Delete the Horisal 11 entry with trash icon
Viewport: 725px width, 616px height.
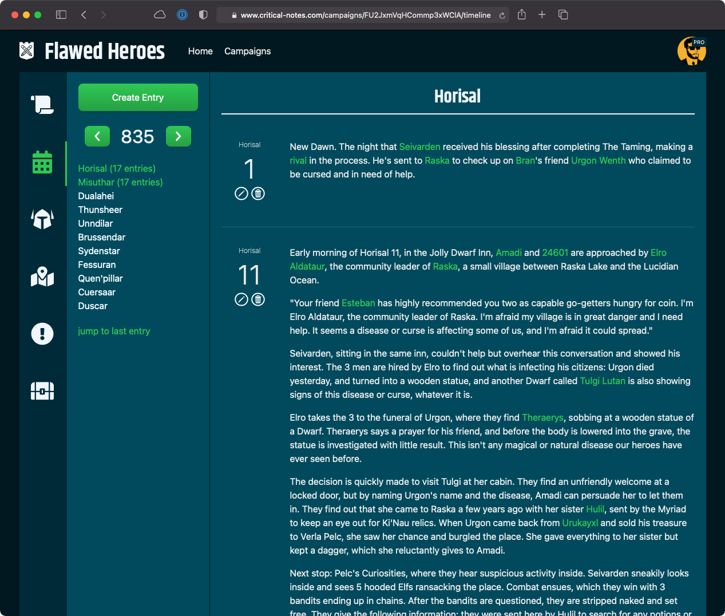point(258,299)
